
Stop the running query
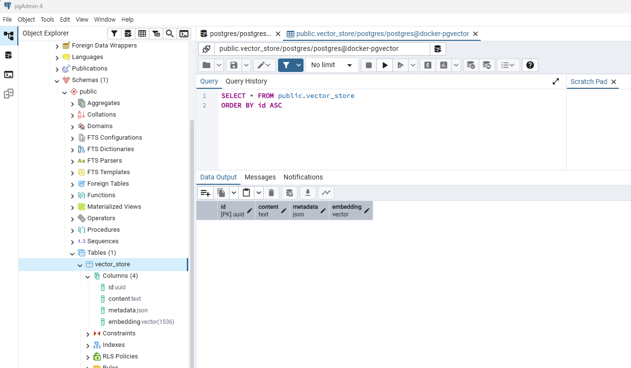tap(369, 65)
